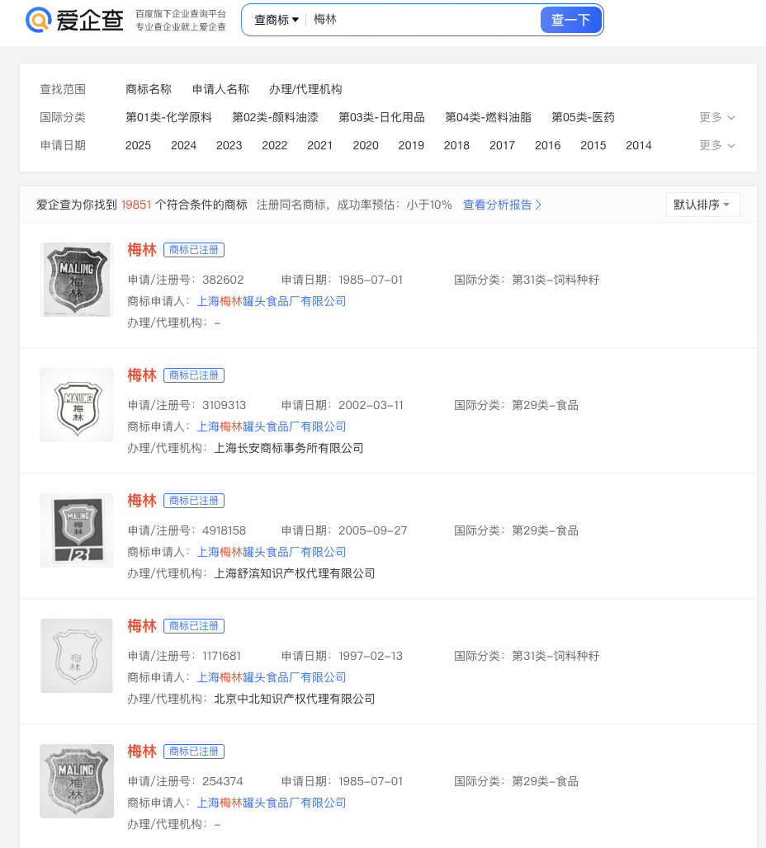Open trademark logo thumbnail for registration 382602
The image size is (766, 848).
(x=77, y=280)
